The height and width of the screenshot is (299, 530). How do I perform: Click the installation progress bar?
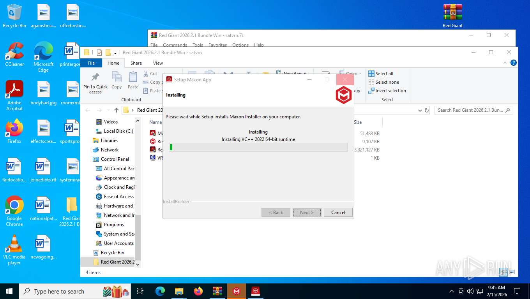[x=258, y=147]
